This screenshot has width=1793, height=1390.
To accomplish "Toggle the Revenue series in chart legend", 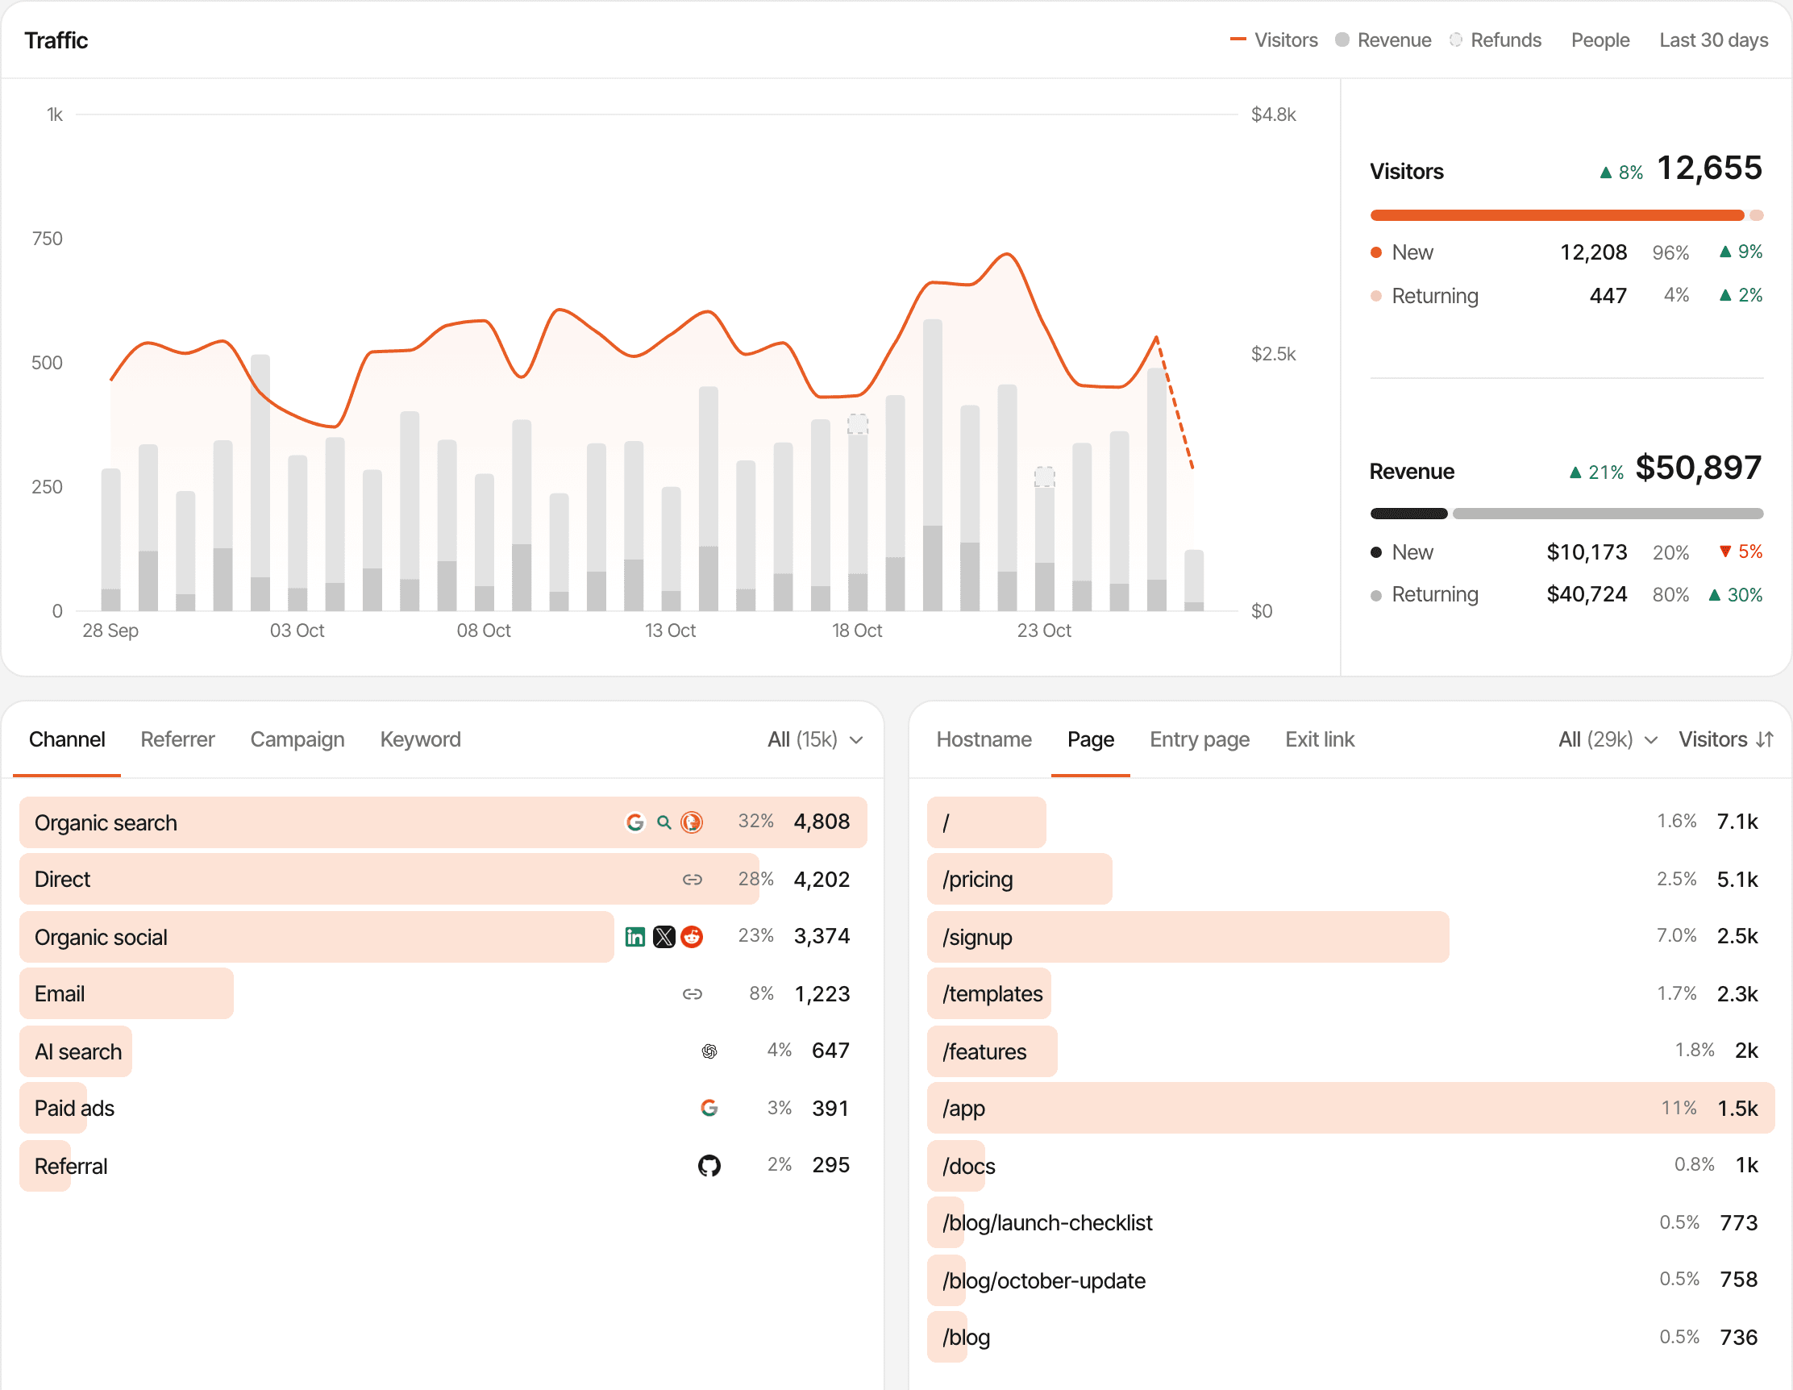I will (x=1383, y=40).
